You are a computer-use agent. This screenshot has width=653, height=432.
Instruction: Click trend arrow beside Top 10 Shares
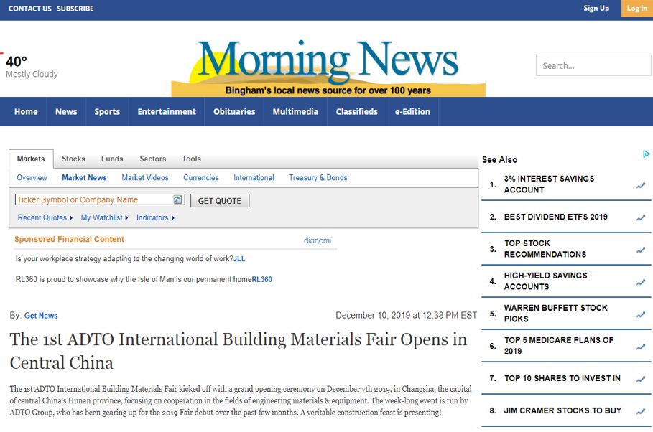(x=641, y=379)
